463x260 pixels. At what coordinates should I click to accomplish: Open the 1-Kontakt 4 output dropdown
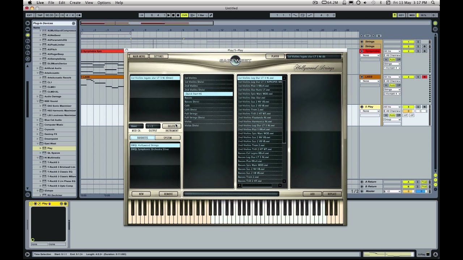point(392,68)
